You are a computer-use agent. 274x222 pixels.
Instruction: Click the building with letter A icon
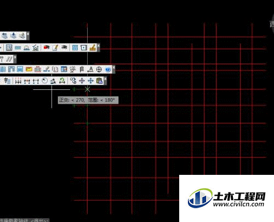(36, 48)
